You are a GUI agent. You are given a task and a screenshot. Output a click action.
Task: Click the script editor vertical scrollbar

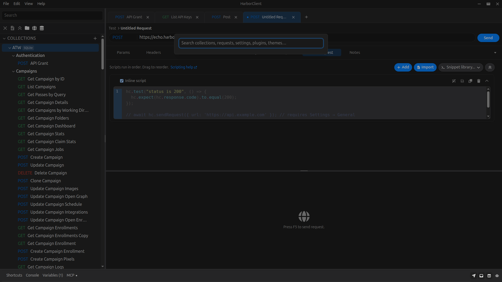[488, 99]
